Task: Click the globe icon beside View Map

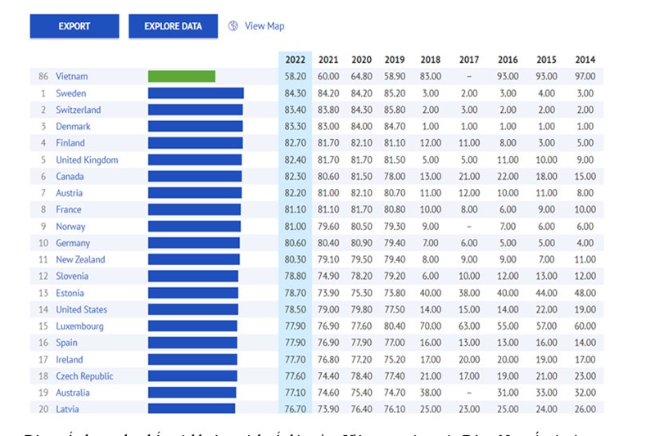Action: 233,26
